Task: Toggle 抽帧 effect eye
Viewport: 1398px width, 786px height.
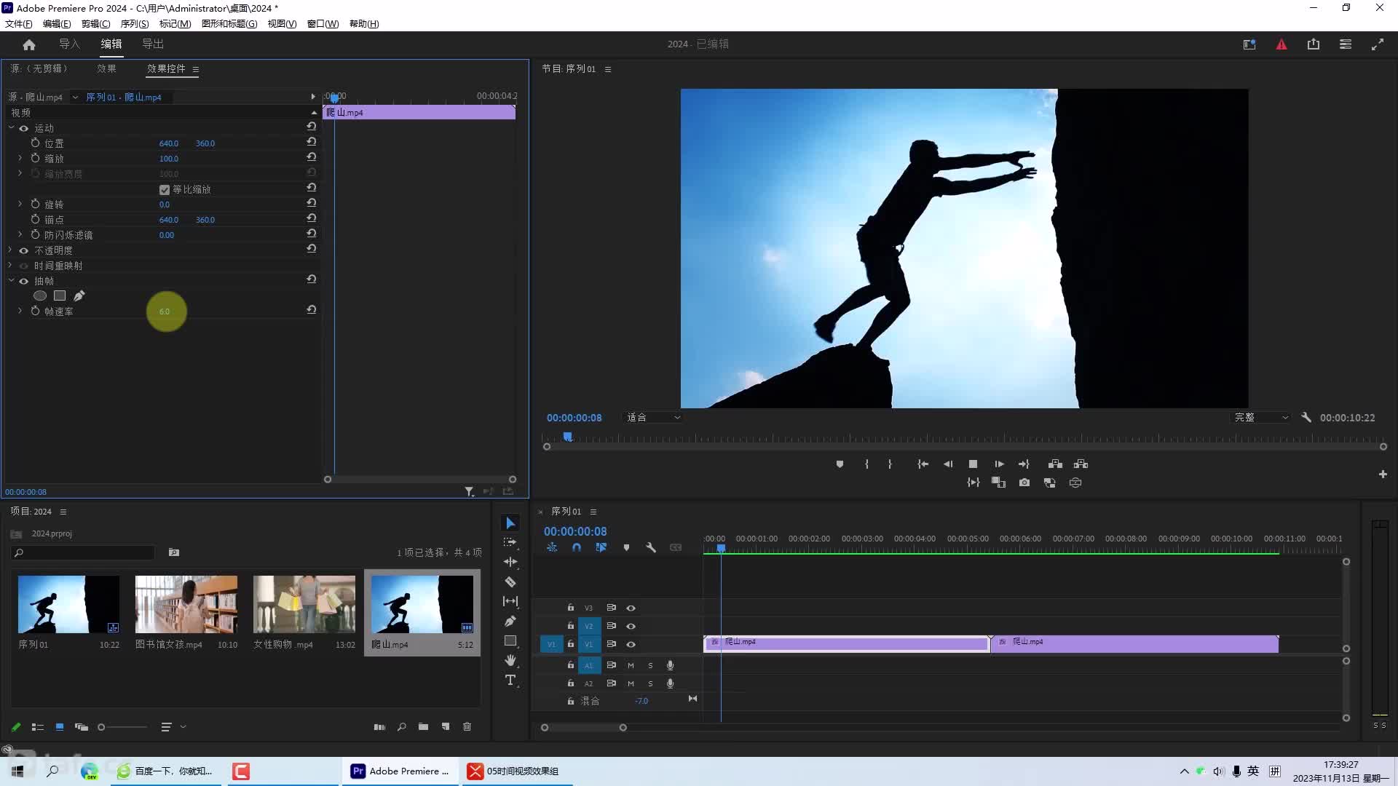Action: (24, 281)
